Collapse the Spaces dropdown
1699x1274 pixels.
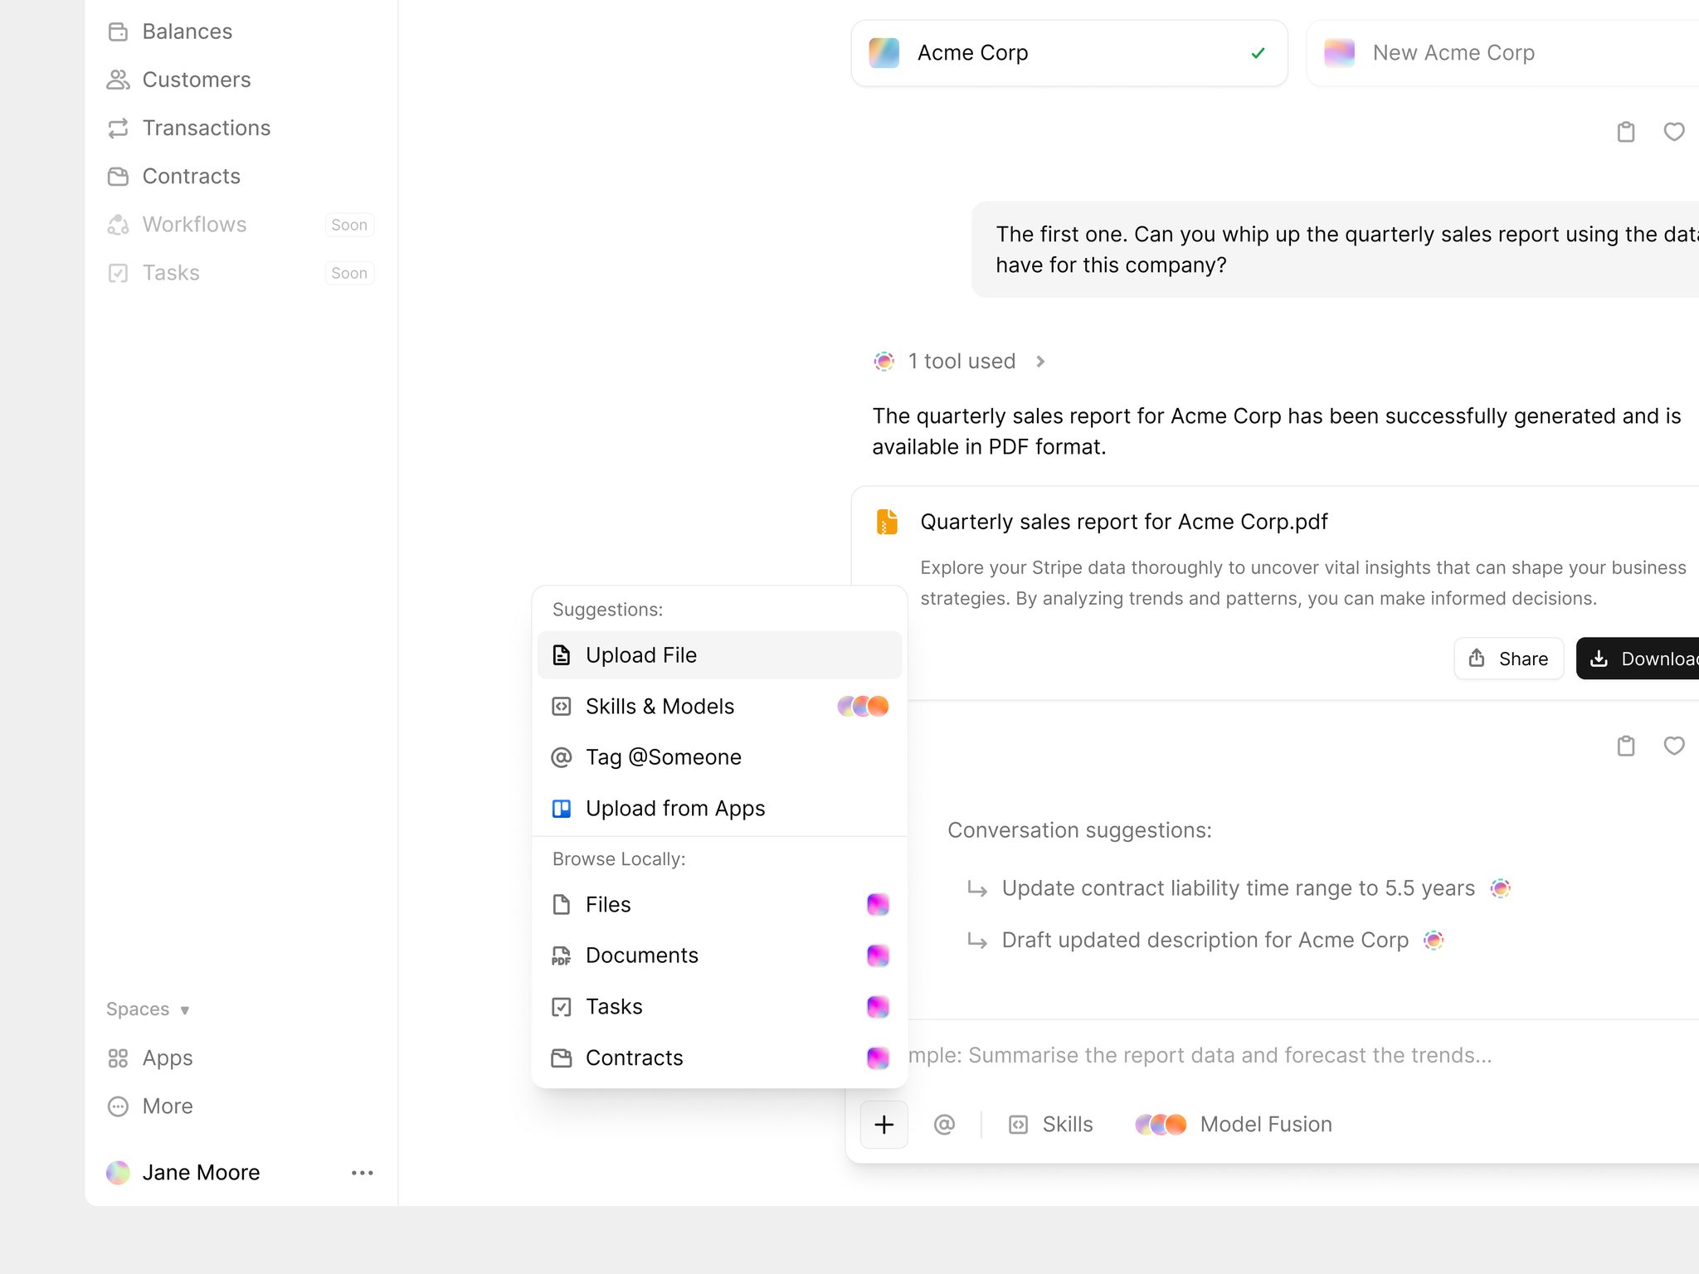(x=148, y=1009)
